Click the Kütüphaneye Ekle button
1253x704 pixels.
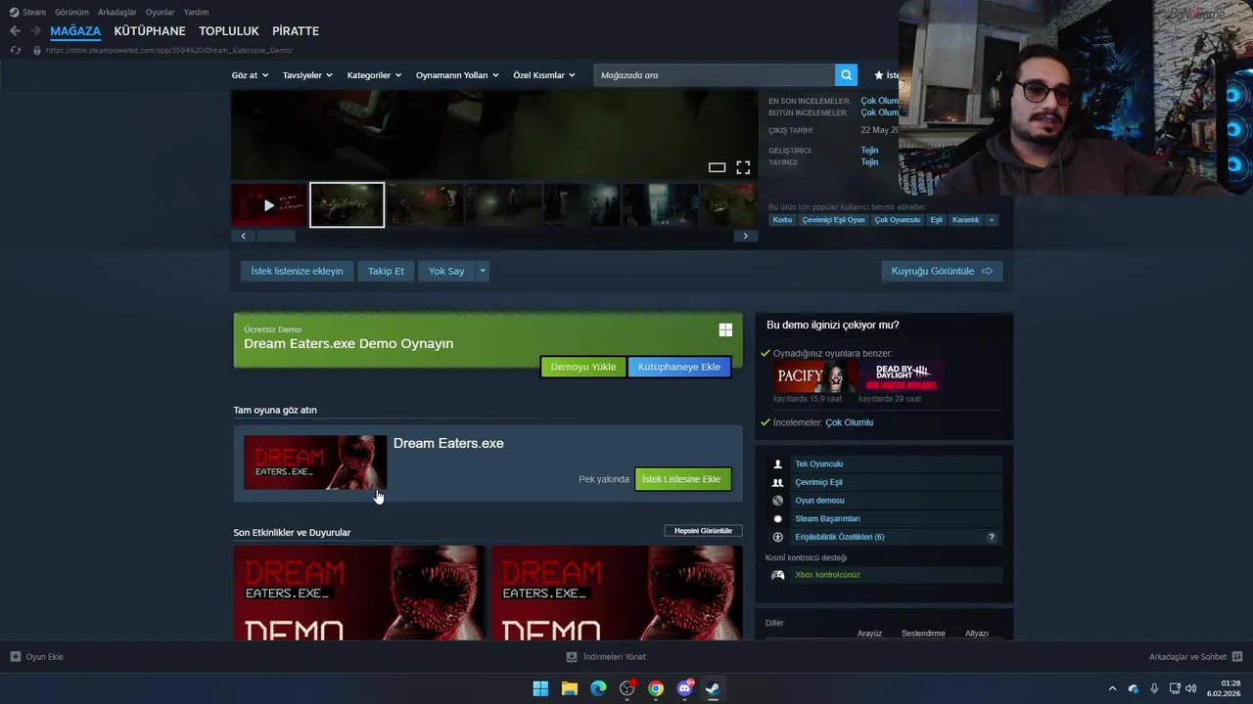click(x=679, y=367)
